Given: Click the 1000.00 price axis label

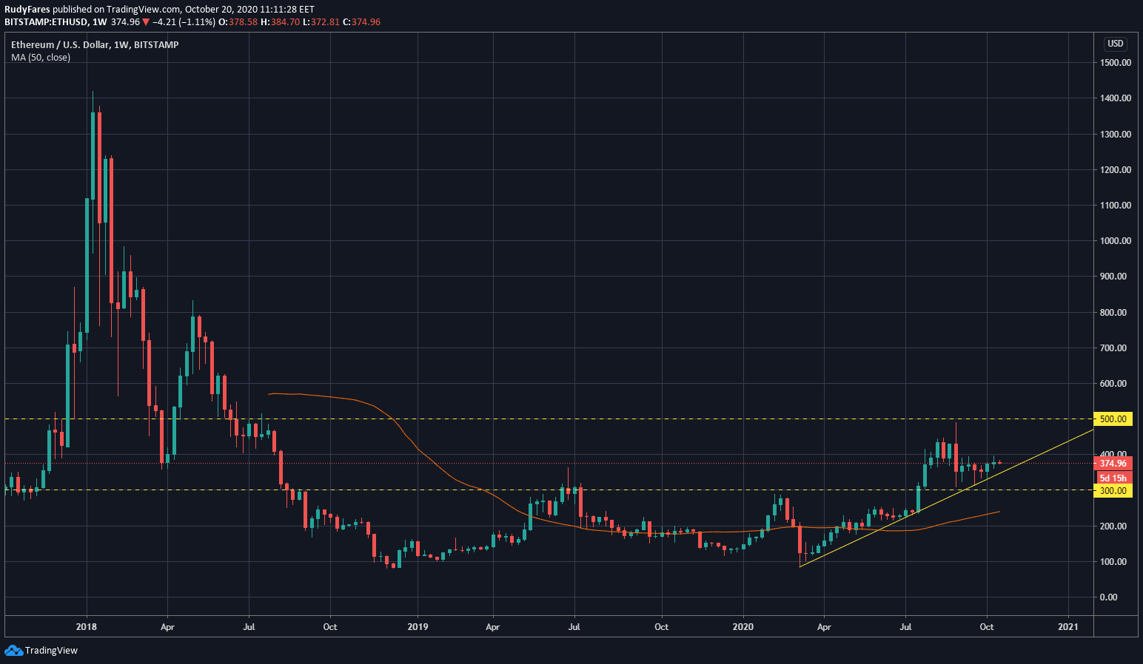Looking at the screenshot, I should (1115, 241).
